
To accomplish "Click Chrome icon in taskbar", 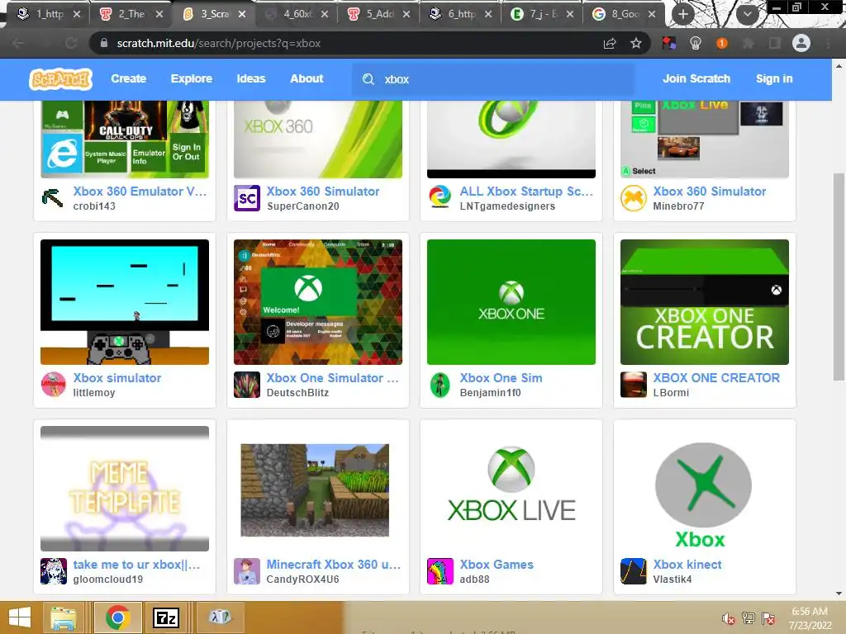I will pos(117,617).
